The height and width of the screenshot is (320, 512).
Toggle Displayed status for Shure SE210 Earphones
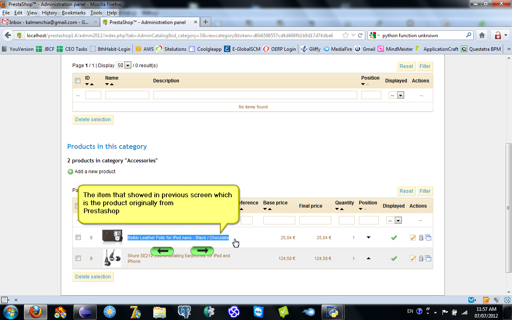click(394, 258)
